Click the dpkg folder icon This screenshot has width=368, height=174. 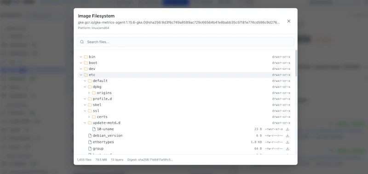[90, 87]
